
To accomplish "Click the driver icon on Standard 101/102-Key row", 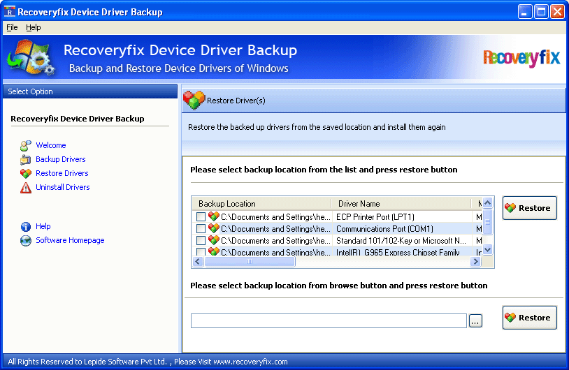I will pos(214,240).
